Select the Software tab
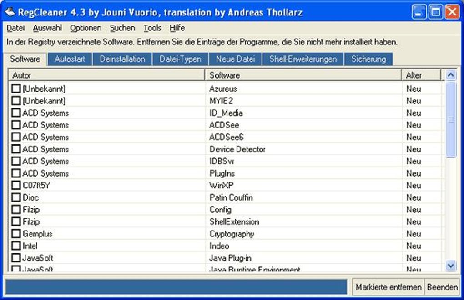Screen dimensions: 464x300 coord(25,59)
